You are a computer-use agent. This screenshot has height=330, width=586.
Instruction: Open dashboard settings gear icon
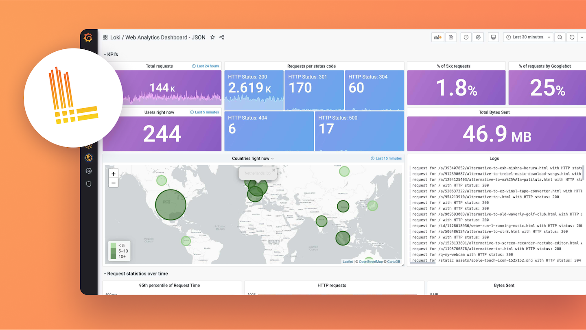click(478, 37)
